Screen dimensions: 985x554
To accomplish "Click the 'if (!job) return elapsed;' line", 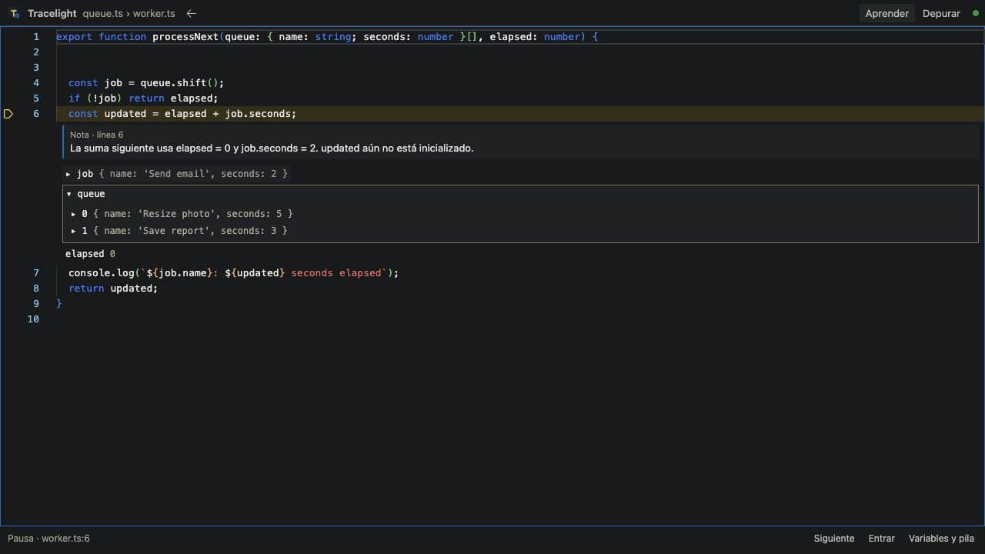I will tap(143, 98).
